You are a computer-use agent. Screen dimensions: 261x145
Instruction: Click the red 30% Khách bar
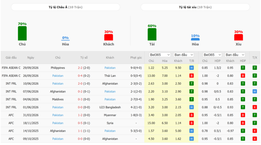click(108, 37)
